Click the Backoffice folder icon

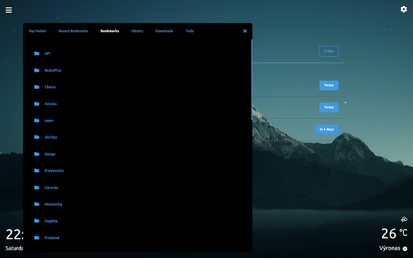coord(37,70)
